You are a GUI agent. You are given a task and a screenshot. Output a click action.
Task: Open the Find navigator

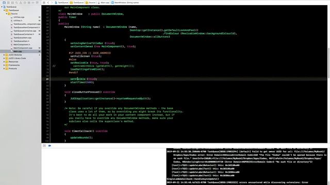point(16,3)
